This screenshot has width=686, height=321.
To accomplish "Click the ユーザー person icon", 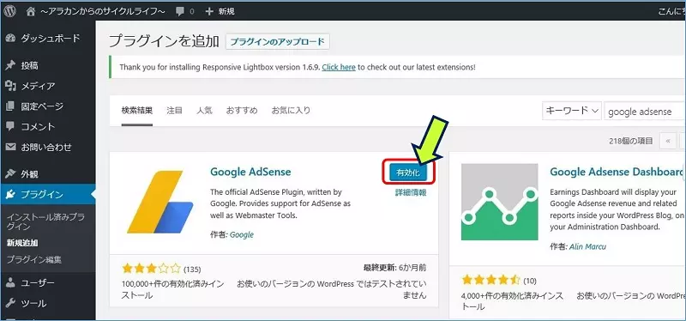I will (10, 283).
